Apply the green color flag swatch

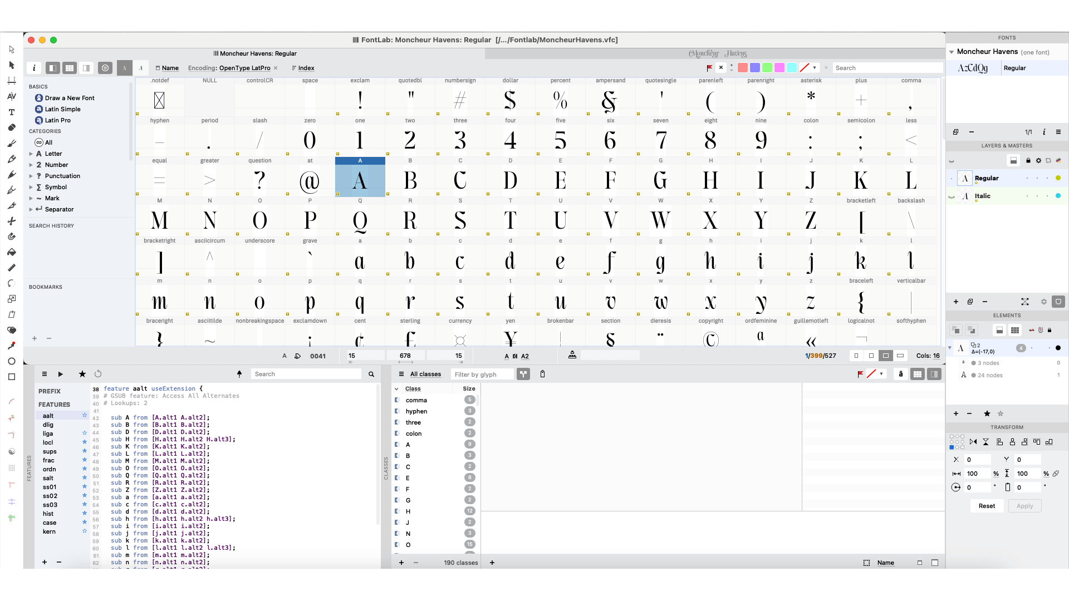click(767, 68)
